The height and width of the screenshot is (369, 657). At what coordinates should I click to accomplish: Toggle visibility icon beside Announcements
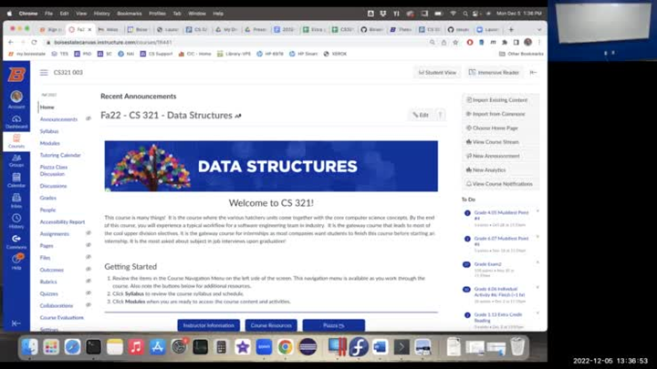(x=89, y=118)
